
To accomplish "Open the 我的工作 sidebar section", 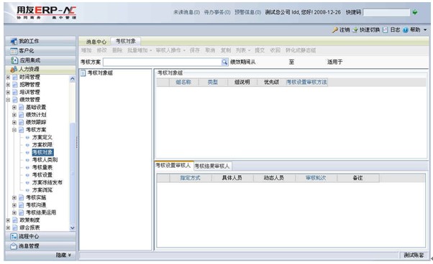I will point(40,41).
